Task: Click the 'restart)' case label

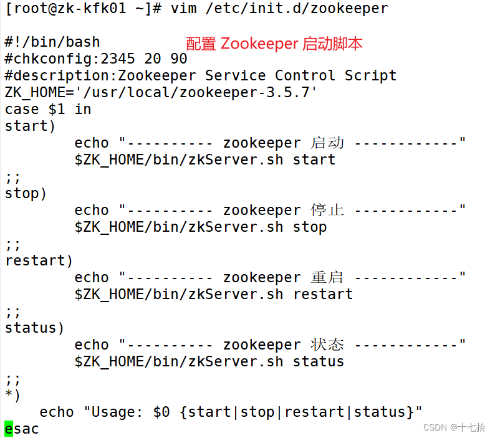Action: tap(39, 261)
